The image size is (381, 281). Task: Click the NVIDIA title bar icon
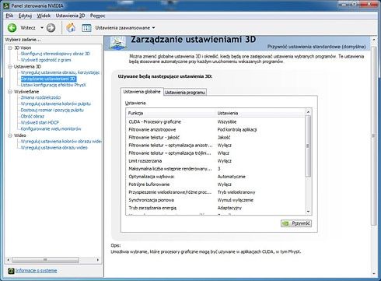6,5
